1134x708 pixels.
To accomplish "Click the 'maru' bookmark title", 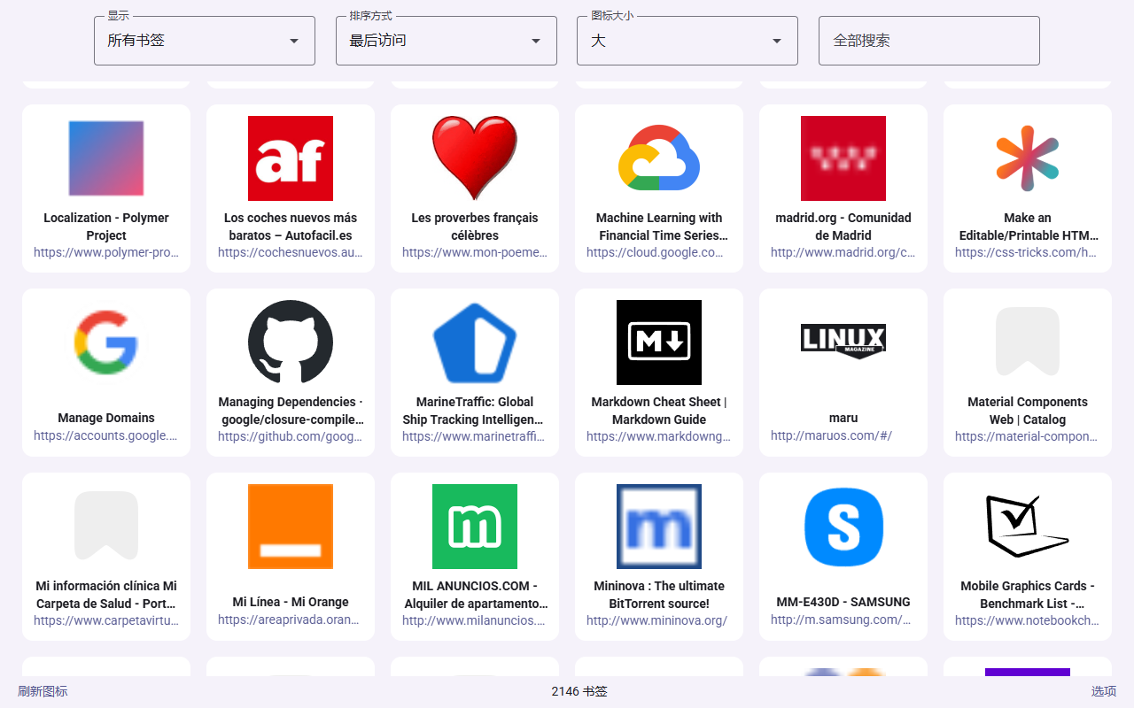I will tap(843, 418).
